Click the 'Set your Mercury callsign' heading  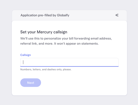coord(44,32)
